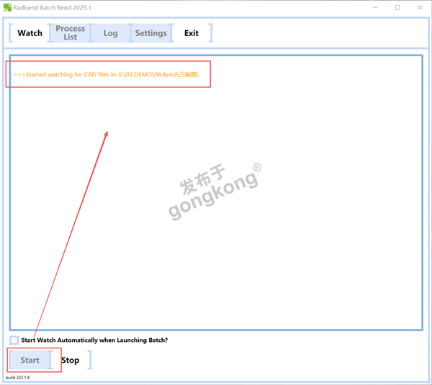Image resolution: width=432 pixels, height=385 pixels.
Task: Open the Log tab
Action: (x=110, y=33)
